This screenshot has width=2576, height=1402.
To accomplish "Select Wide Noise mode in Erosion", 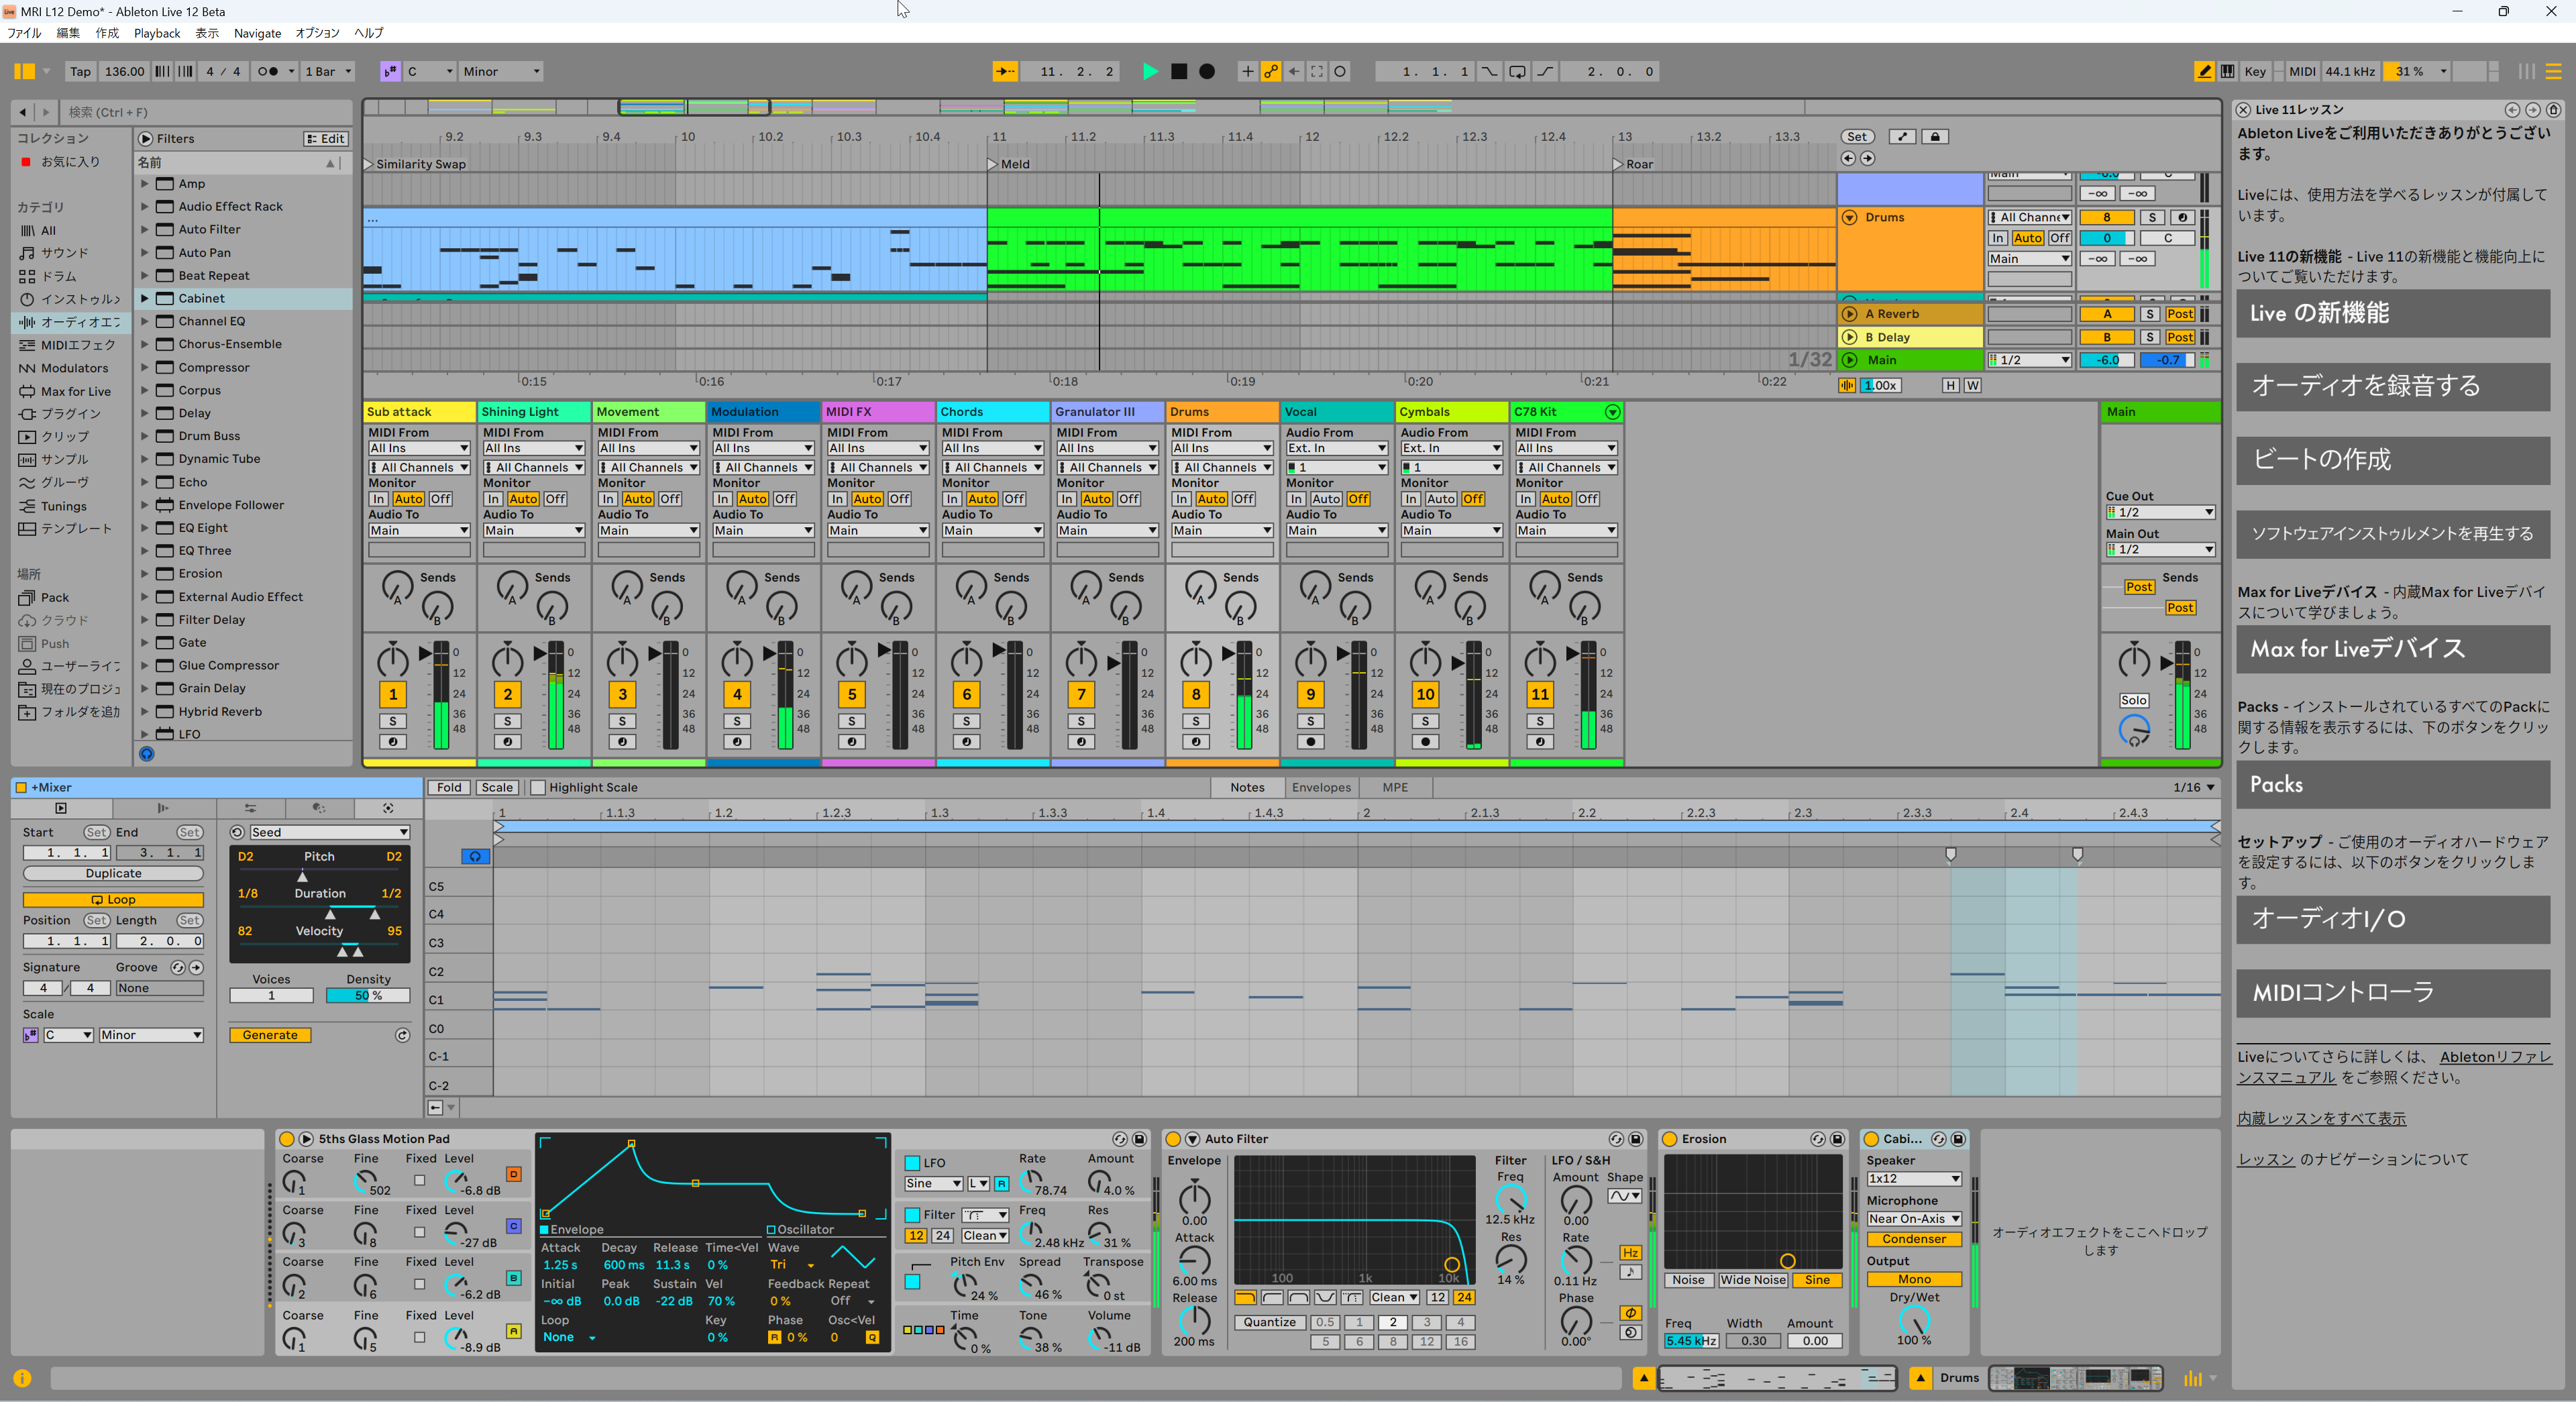I will click(1752, 1280).
